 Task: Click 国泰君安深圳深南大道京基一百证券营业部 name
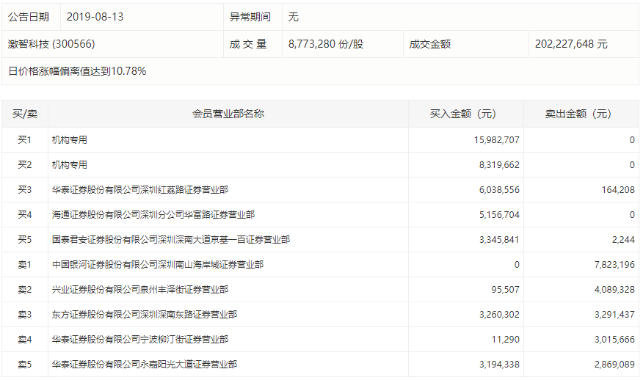pyautogui.click(x=171, y=239)
